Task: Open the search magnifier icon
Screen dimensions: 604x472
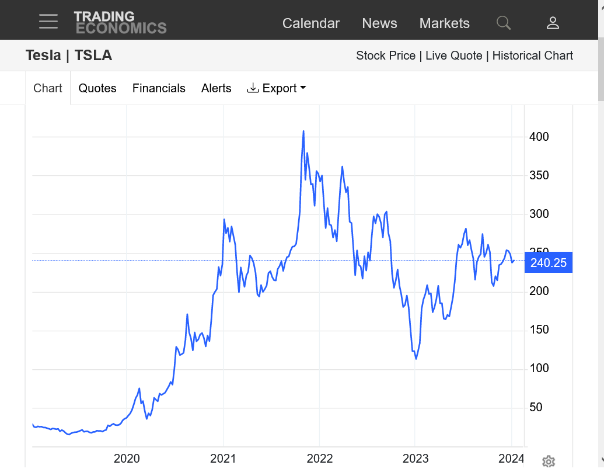Action: click(x=504, y=23)
